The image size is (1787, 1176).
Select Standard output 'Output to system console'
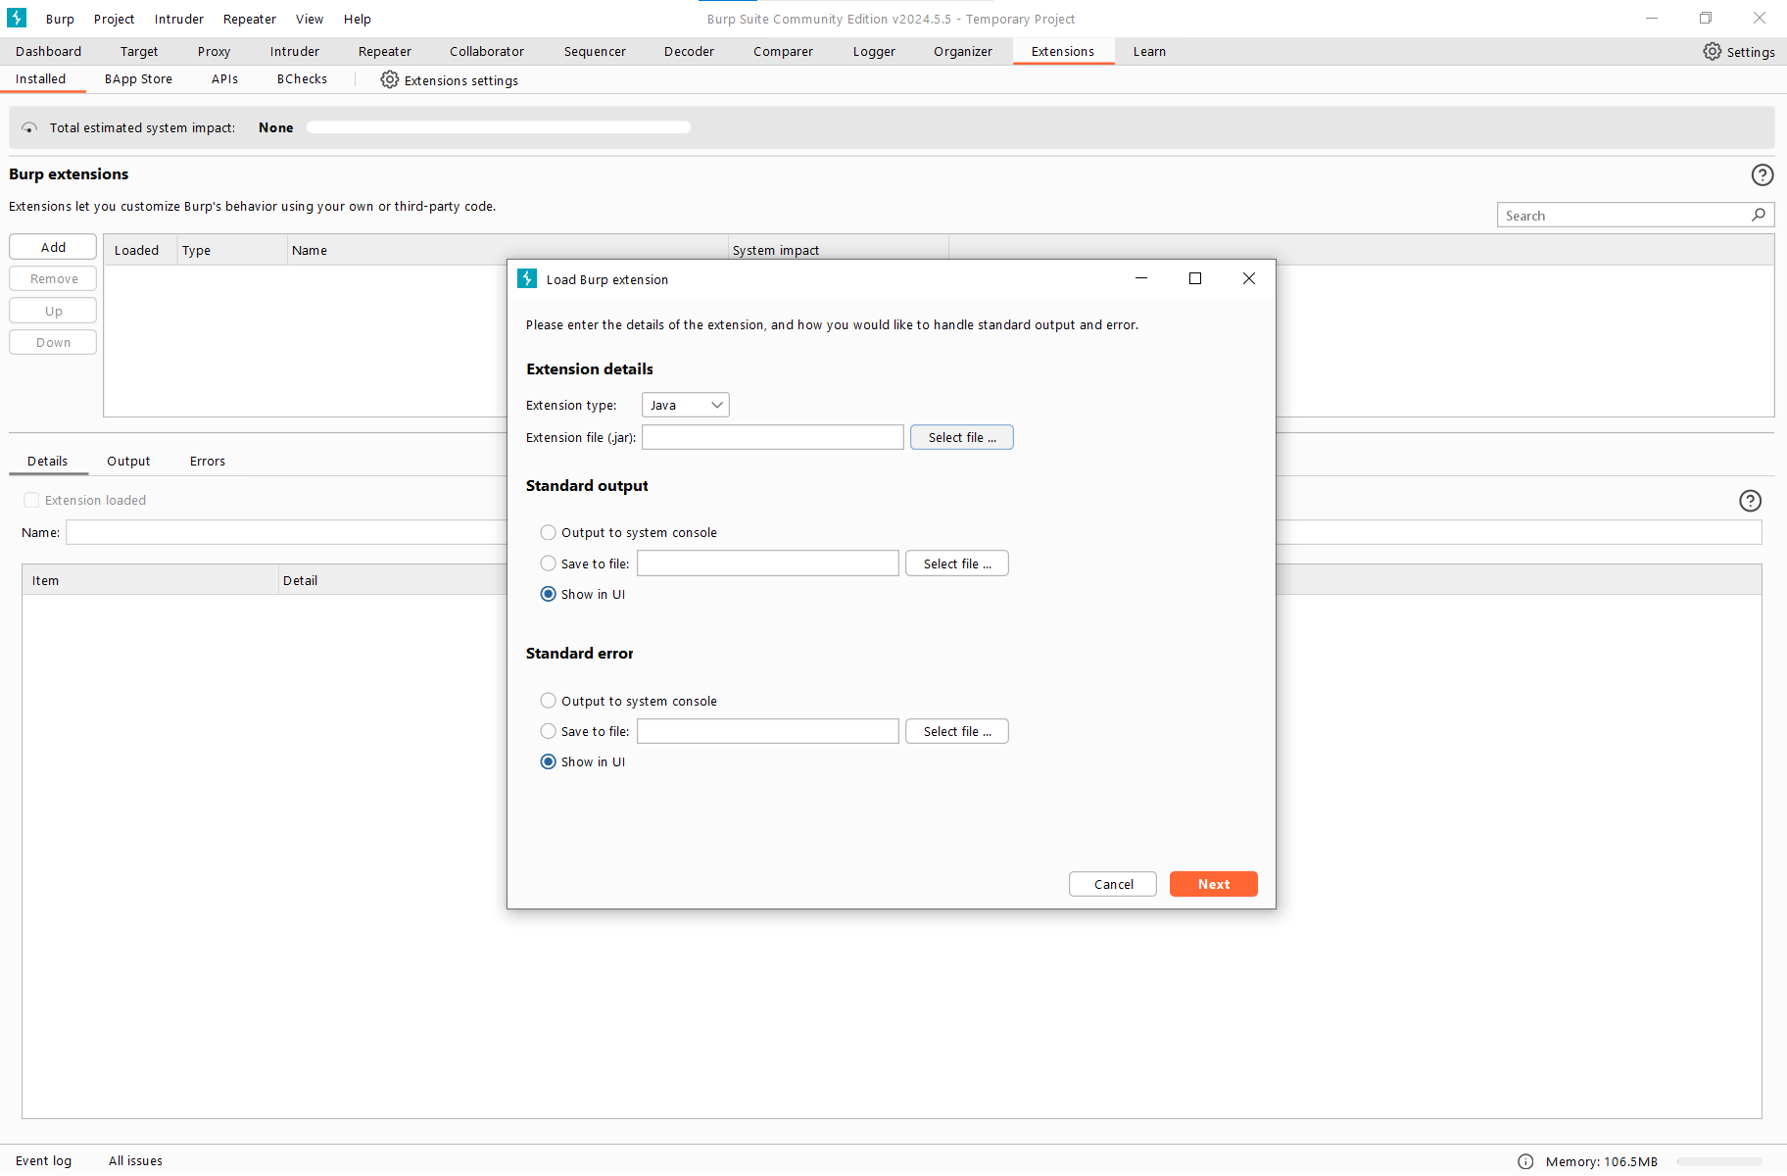click(549, 533)
